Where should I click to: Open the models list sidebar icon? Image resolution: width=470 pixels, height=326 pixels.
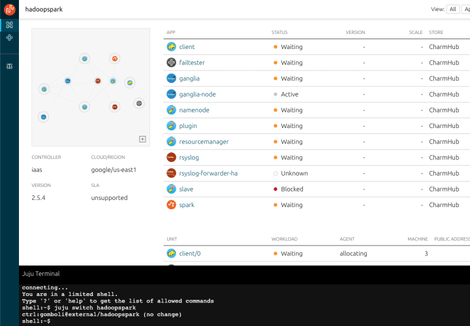10,25
